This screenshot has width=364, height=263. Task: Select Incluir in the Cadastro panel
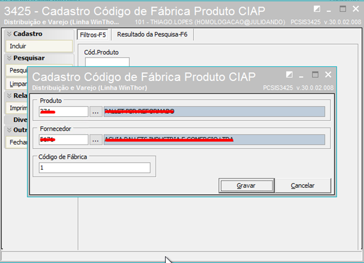pos(39,46)
